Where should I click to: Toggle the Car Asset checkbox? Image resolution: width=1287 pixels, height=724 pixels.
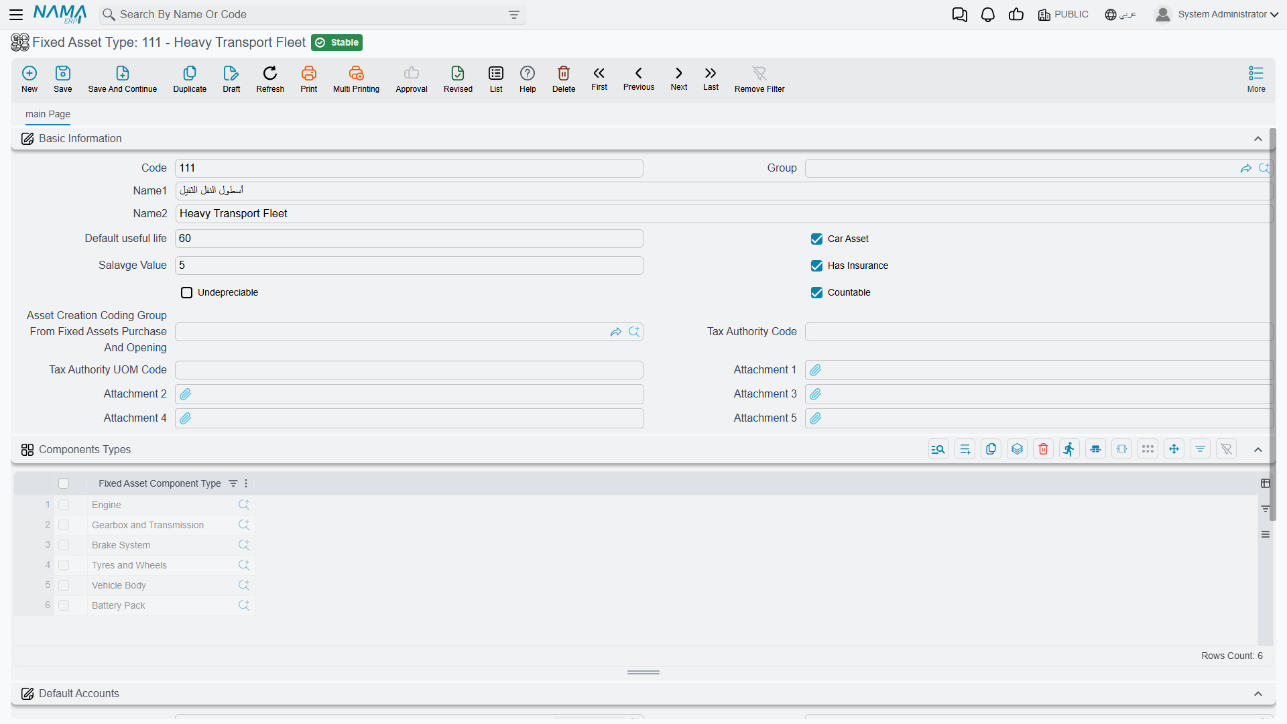pyautogui.click(x=816, y=239)
